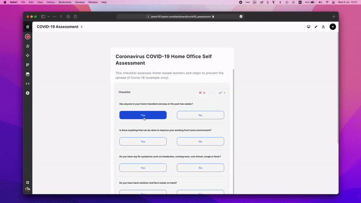Open Control Center icon in menu bar

[x=333, y=2]
